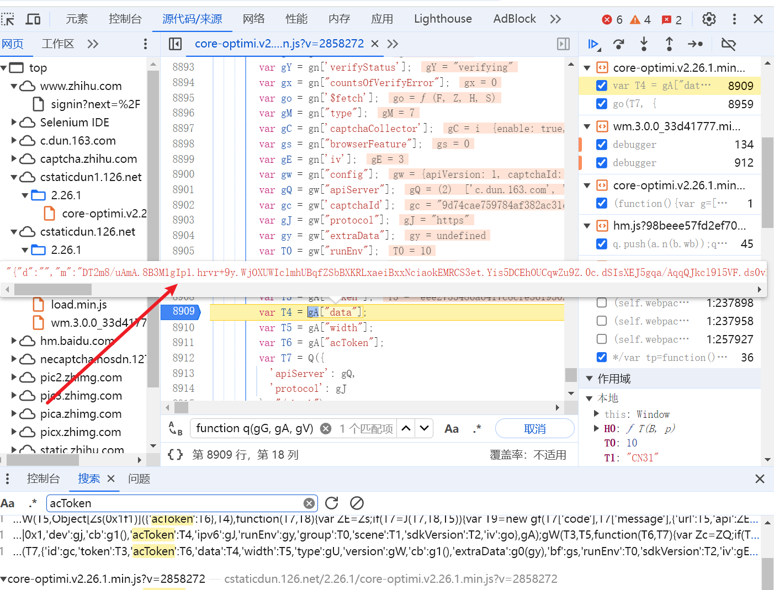Screen dimensions: 774x590
Task: Expand the hm.baidu.com tree node
Action: point(14,341)
